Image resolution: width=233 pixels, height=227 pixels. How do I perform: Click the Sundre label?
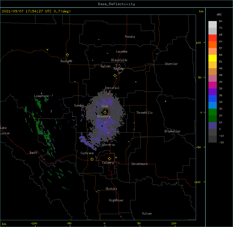point(79,105)
